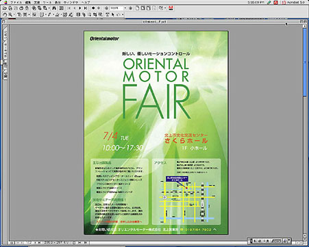Toggle the navigation pane toolbar button
The image size is (309, 247).
point(61,8)
